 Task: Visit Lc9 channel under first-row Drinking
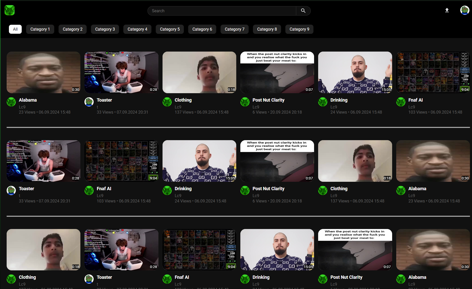coord(333,107)
